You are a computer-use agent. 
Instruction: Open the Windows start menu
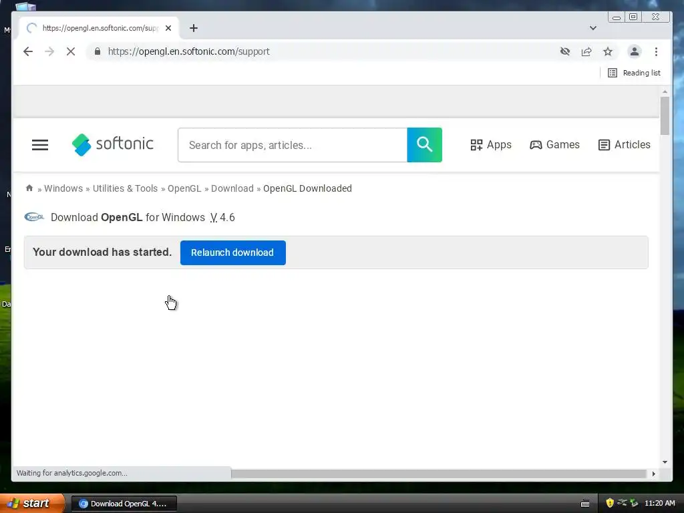32,504
